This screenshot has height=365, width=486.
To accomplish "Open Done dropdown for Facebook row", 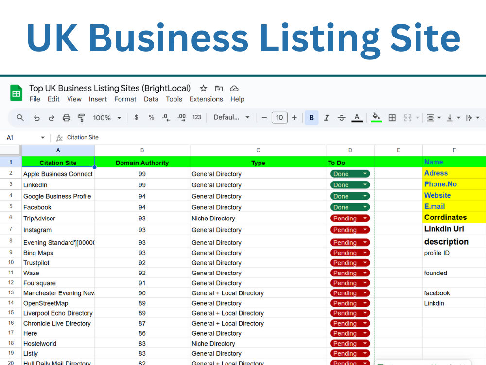I will pos(350,207).
